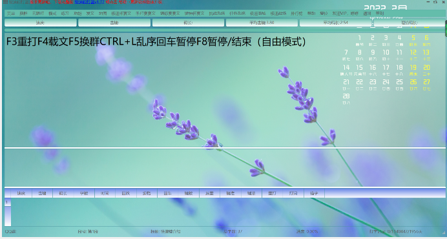Select the 速度 column header in results table
Image resolution: width=447 pixels, height=239 pixels.
click(x=21, y=193)
